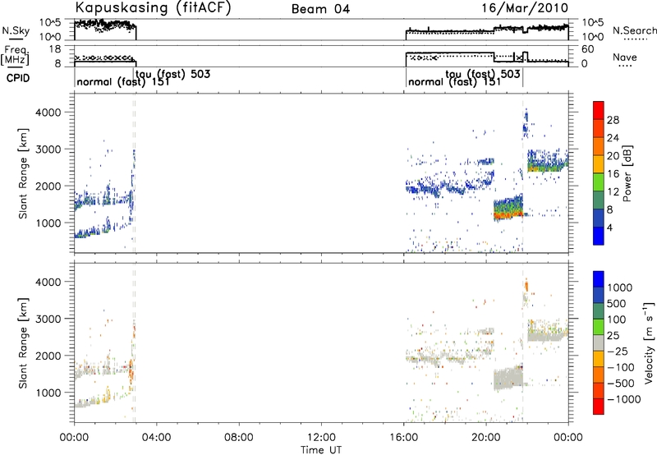This screenshot has height=455, width=657.
Task: Click the orange-red high-power scatter band after 20:00
Action: [508, 215]
